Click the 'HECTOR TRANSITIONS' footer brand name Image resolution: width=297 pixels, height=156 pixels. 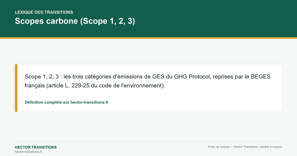(x=36, y=147)
